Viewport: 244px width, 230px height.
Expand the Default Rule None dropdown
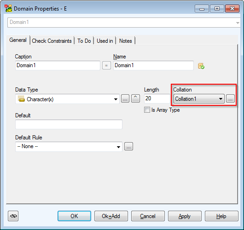pos(118,147)
